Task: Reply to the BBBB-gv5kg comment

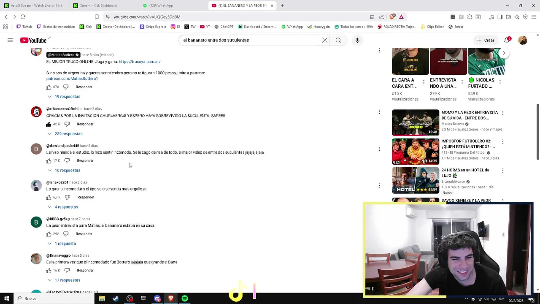Action: (84, 234)
